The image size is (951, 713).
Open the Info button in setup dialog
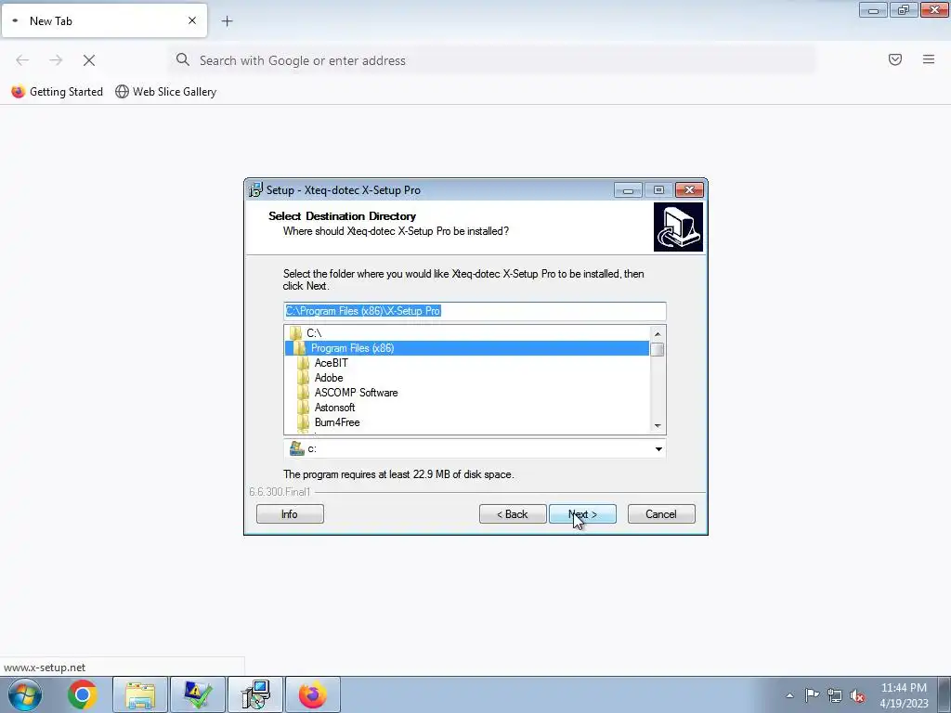click(290, 514)
